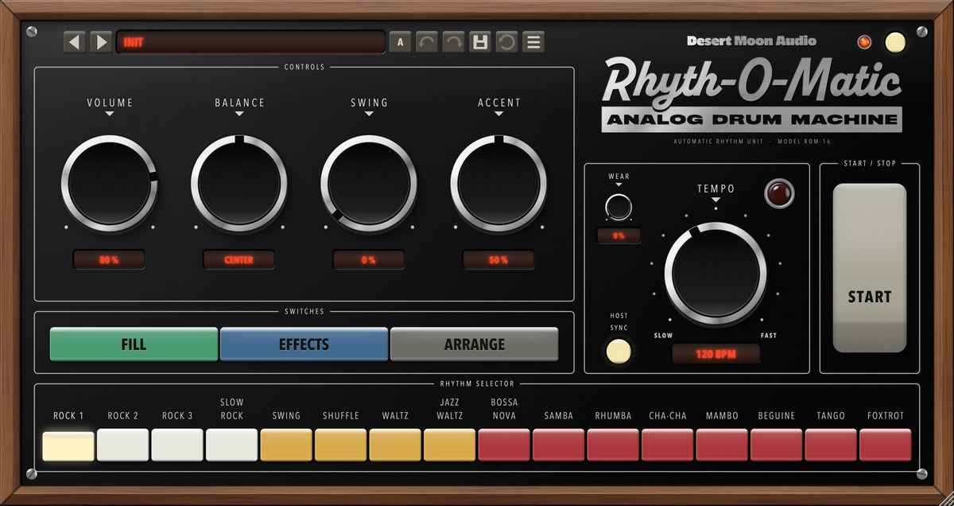Click the 0 % swing value display

369,259
